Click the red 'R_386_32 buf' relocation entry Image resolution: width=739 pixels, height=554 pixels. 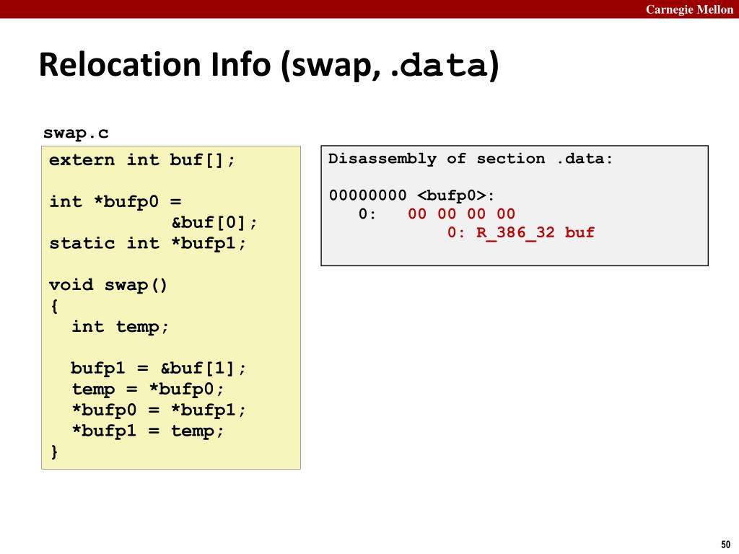535,232
